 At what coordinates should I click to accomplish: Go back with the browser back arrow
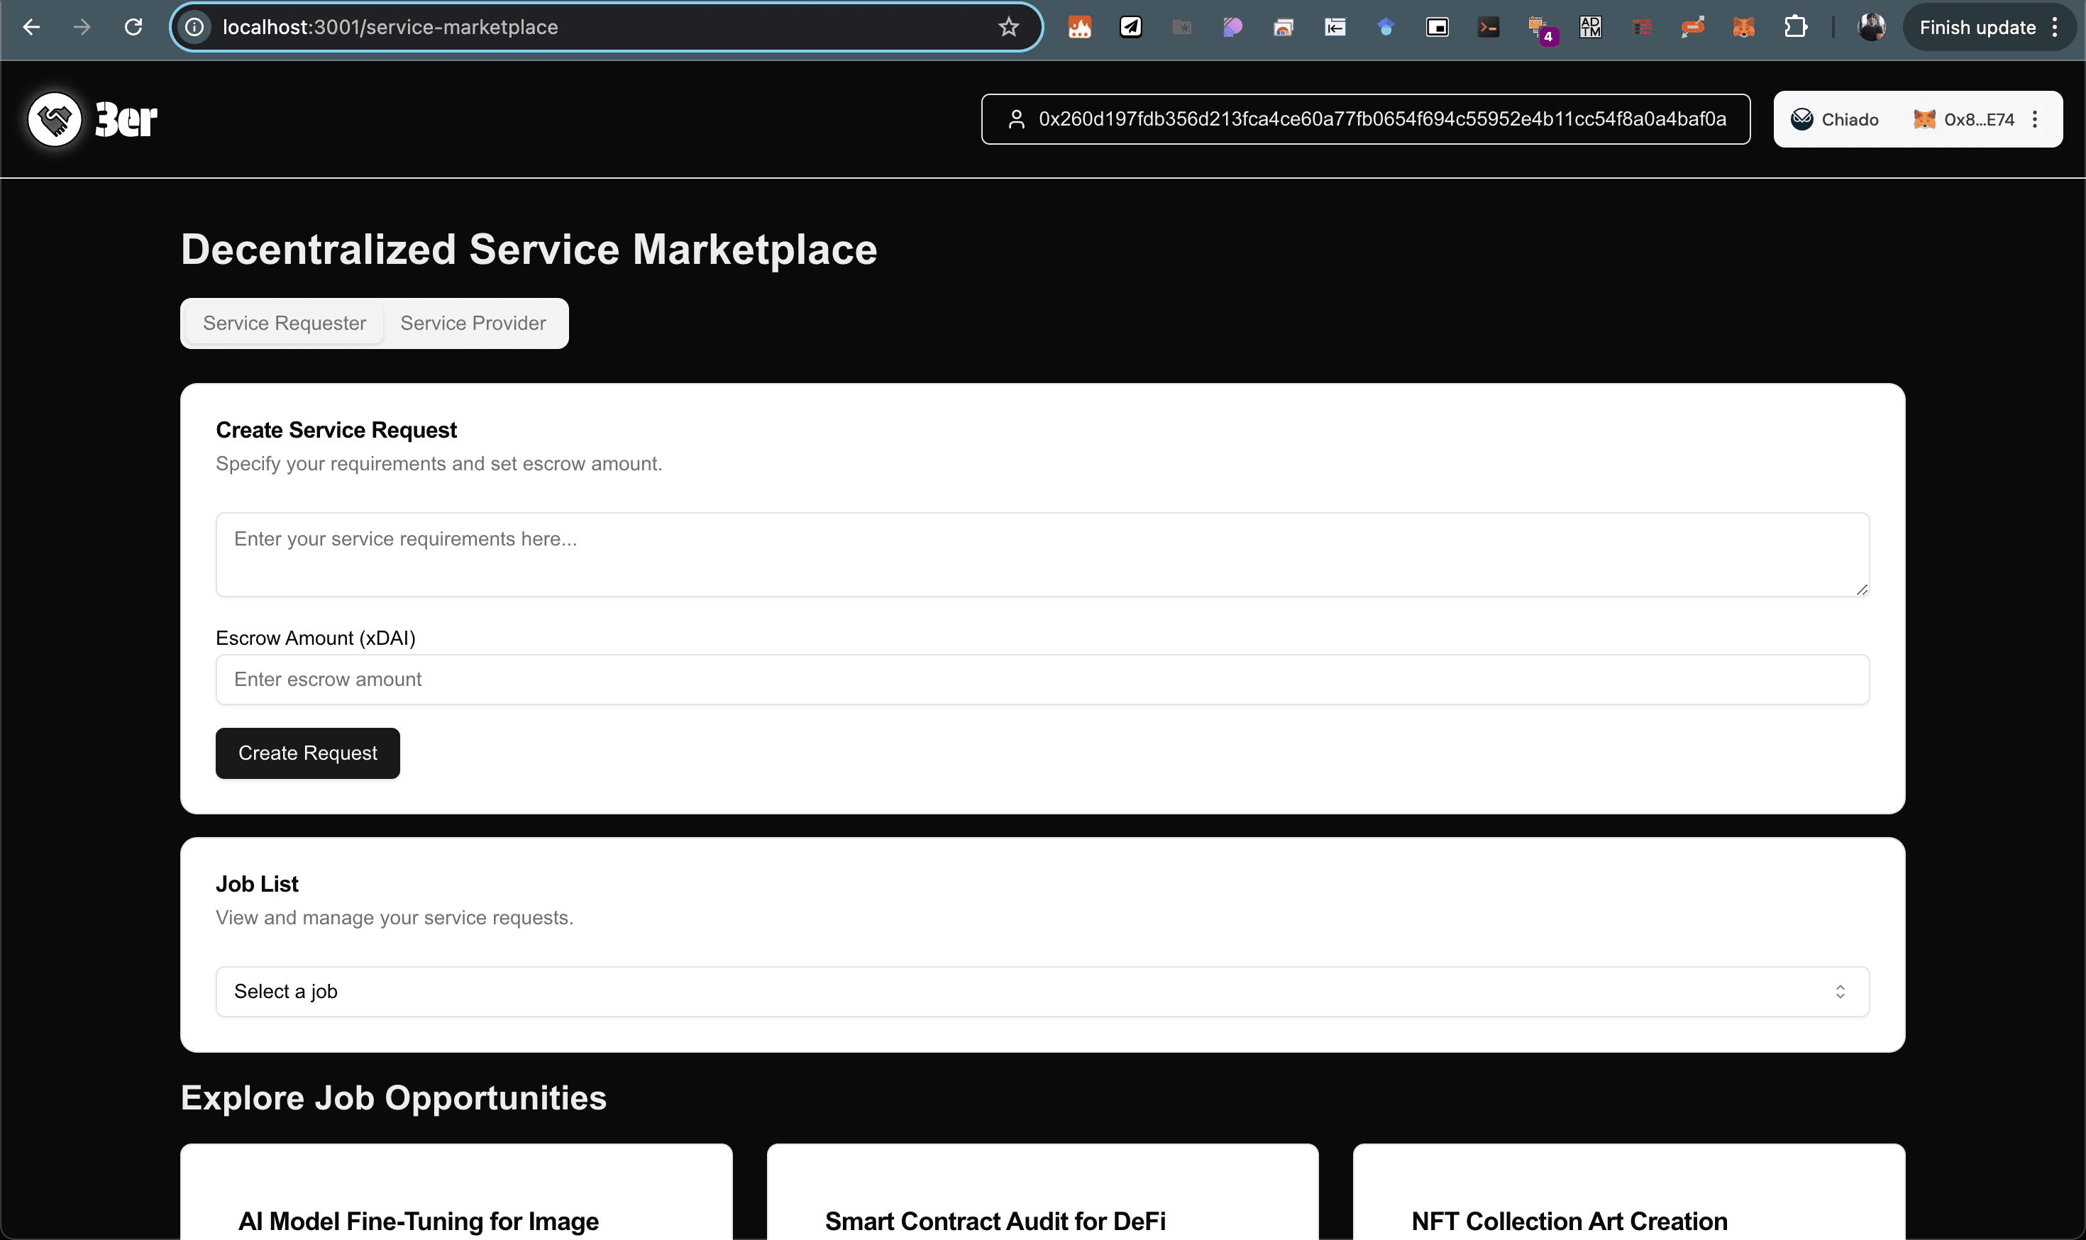tap(31, 27)
